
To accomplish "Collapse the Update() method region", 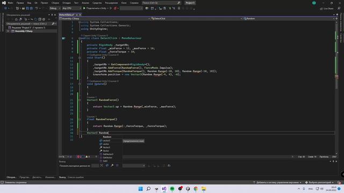I will [x=80, y=84].
